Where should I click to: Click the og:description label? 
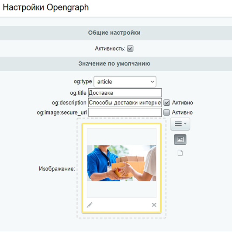69,103
